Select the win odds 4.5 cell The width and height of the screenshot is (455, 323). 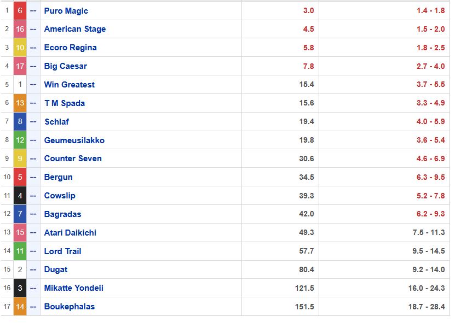[x=280, y=29]
